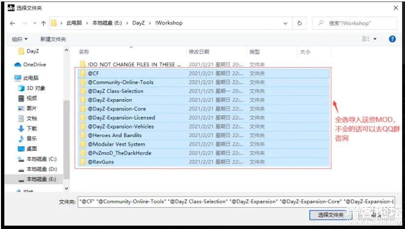The height and width of the screenshot is (229, 405).
Task: Click the search !Workshop field
Action: (x=354, y=23)
